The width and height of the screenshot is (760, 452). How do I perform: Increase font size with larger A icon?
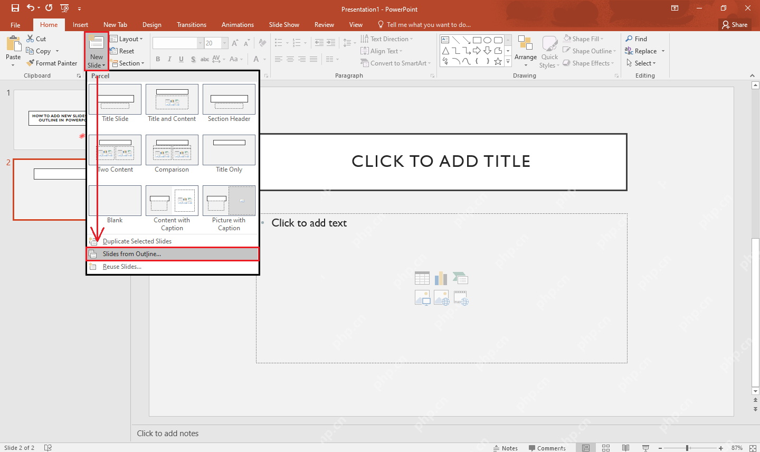(235, 43)
